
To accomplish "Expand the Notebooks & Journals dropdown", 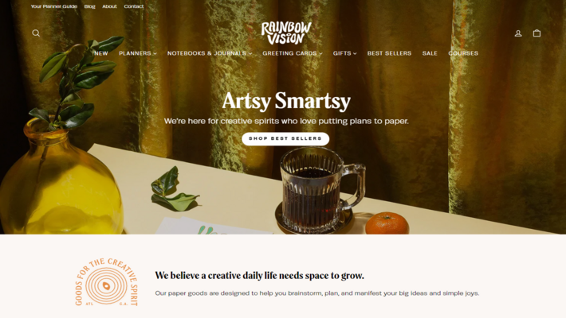I will point(210,53).
